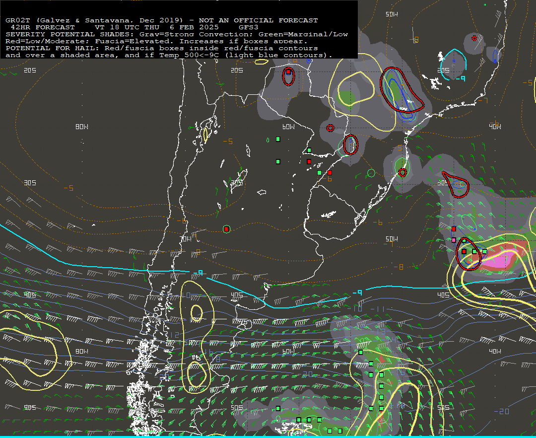Click 'NOT AN OFFICIAL FORECAST' text
The height and width of the screenshot is (438, 536).
click(259, 20)
